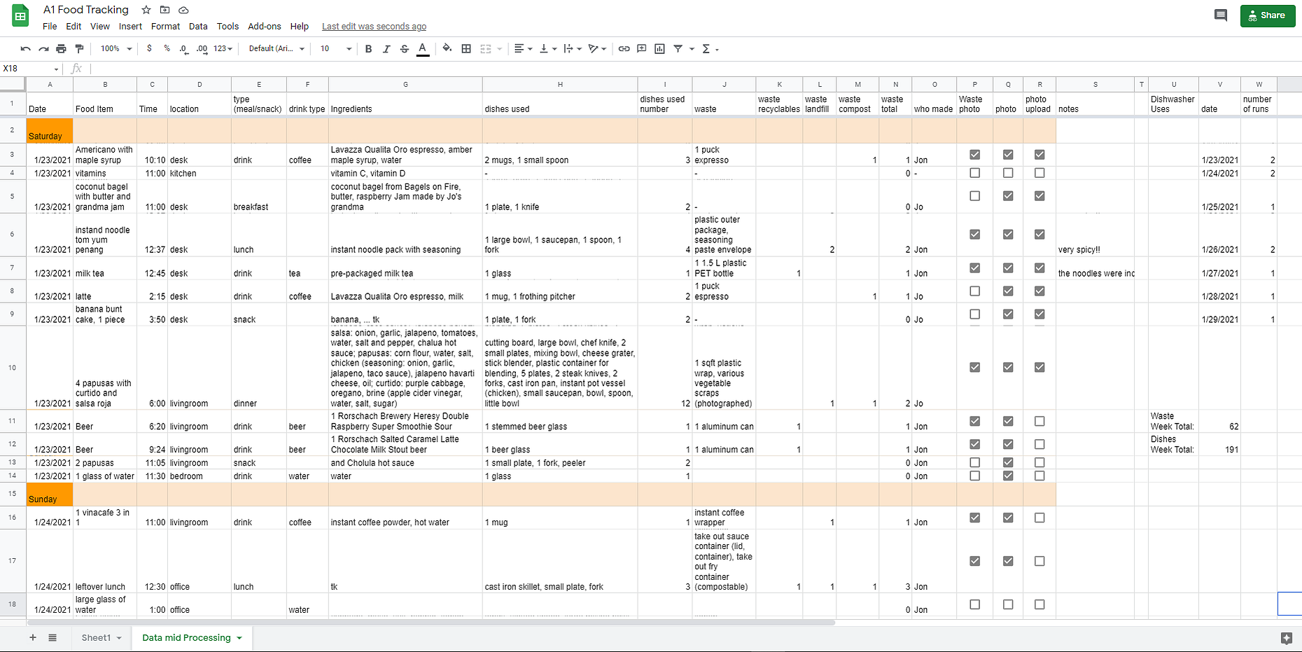Open the more number formats 123 dropdown
The width and height of the screenshot is (1302, 652).
(x=223, y=48)
